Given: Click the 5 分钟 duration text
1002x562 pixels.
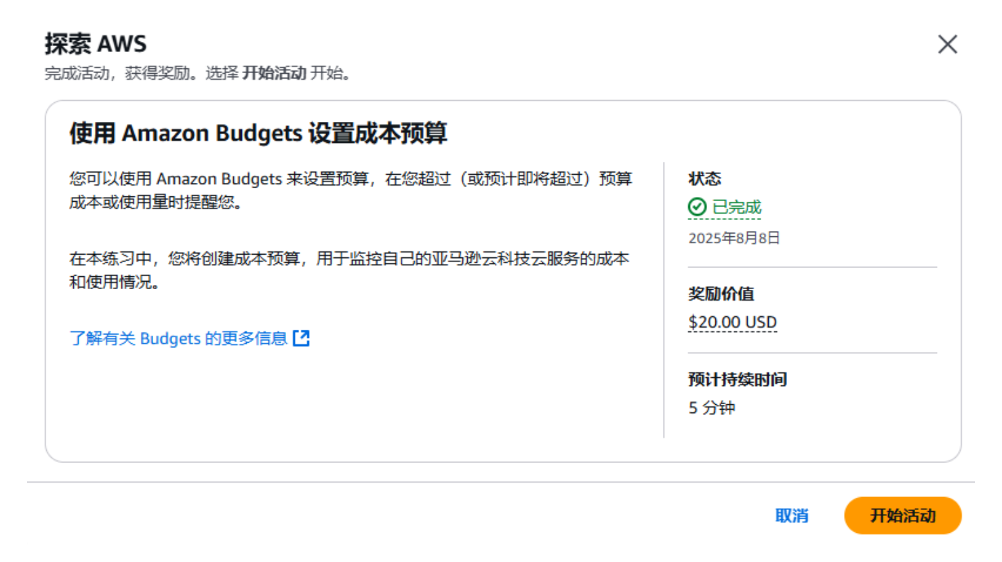Looking at the screenshot, I should tap(712, 408).
